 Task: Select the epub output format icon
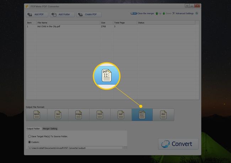[37, 115]
